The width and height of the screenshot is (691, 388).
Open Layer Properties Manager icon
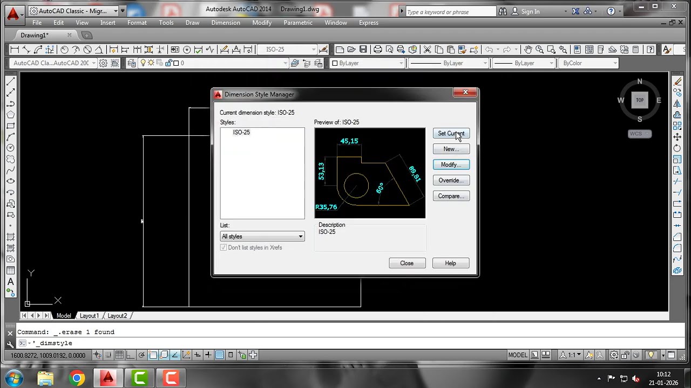tap(131, 63)
